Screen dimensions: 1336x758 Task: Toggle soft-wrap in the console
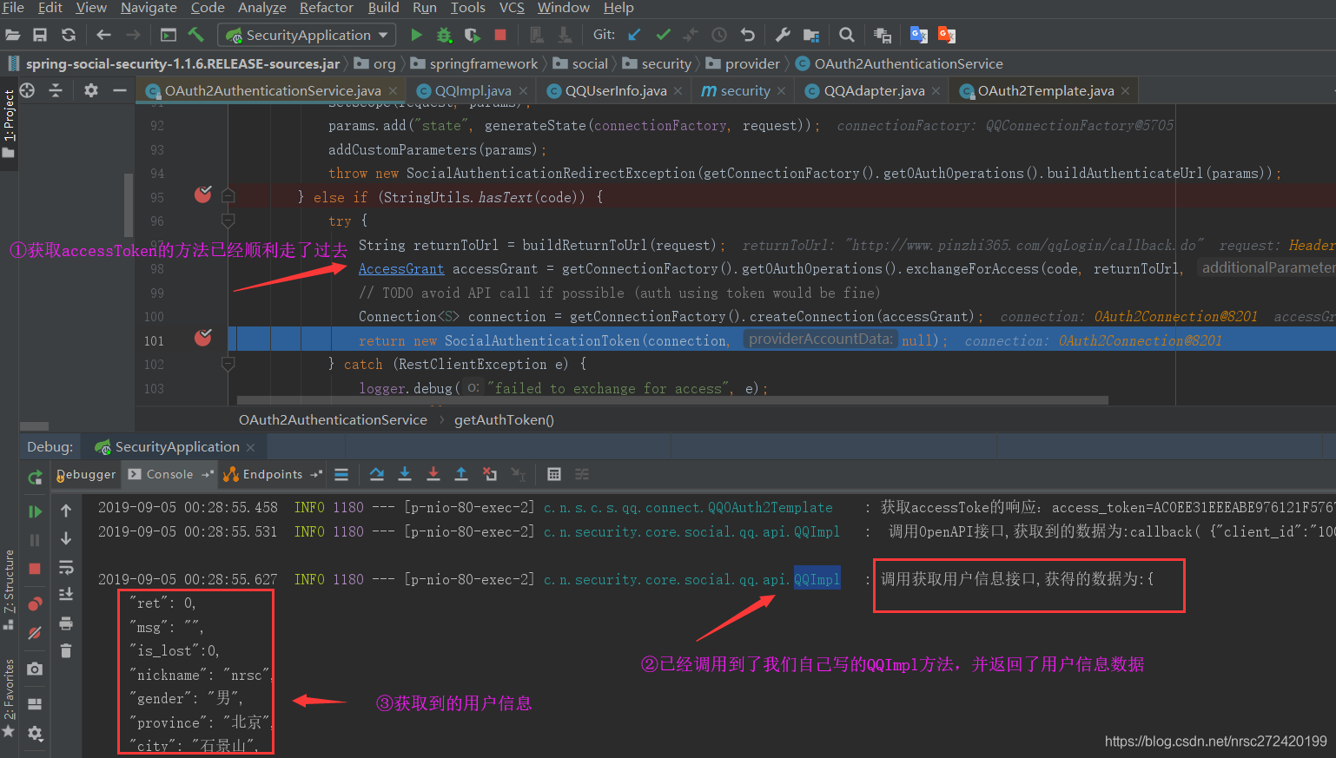[66, 568]
